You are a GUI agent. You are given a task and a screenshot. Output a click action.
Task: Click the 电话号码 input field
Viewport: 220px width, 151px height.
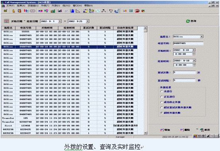tap(188, 43)
